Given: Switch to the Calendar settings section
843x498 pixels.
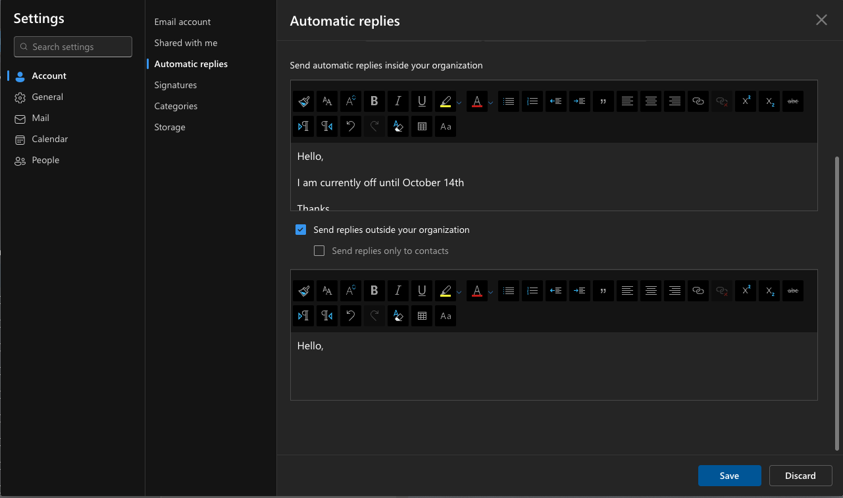Looking at the screenshot, I should pos(49,139).
